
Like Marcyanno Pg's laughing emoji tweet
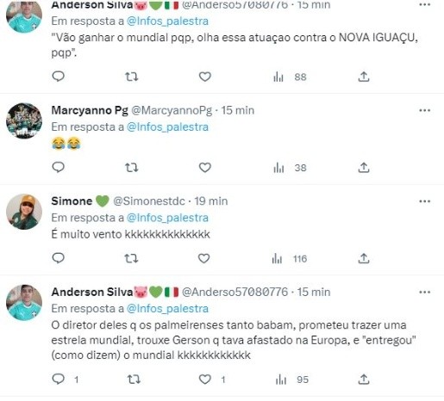[x=205, y=167]
